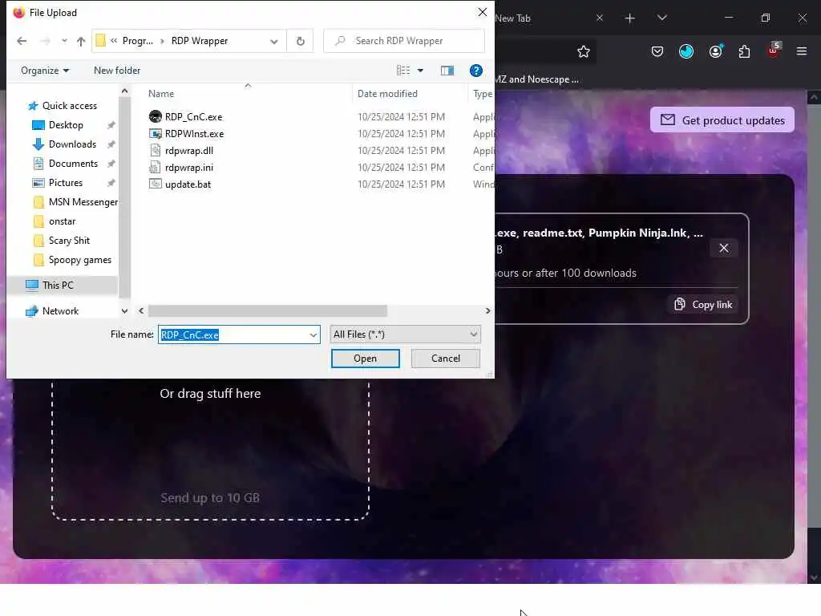
Task: Toggle the preview pane
Action: (447, 71)
